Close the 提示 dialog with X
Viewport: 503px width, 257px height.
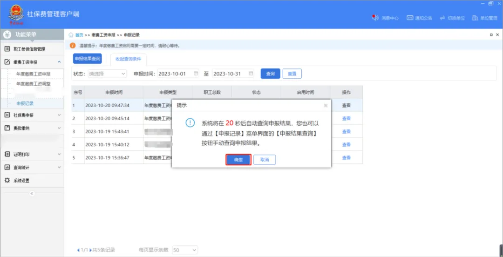click(x=326, y=106)
